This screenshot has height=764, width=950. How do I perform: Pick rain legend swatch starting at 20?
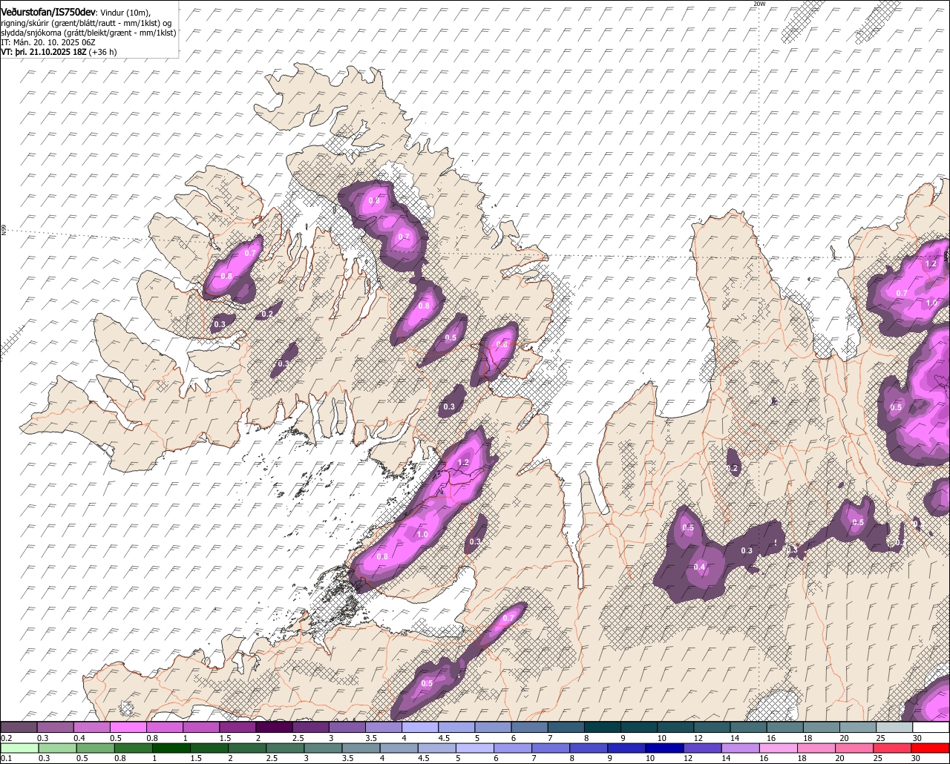855,748
